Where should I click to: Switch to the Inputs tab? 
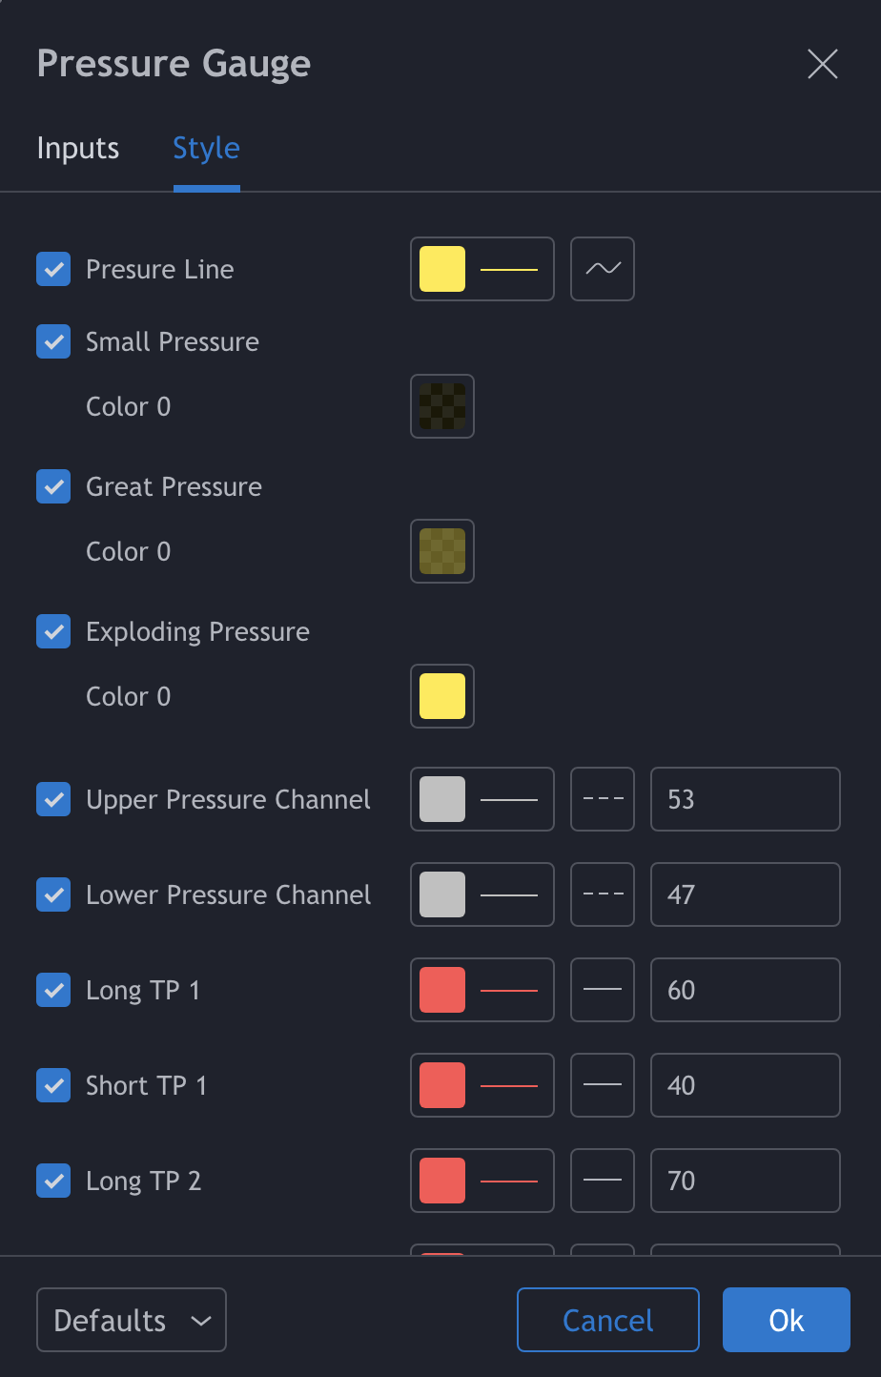(x=78, y=149)
